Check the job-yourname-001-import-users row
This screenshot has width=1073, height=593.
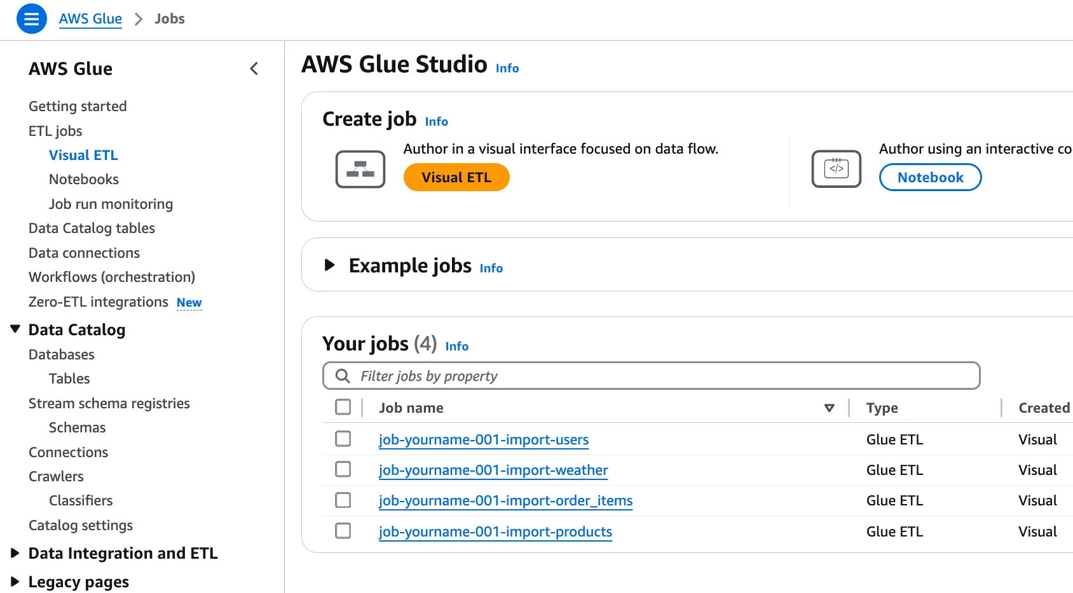[343, 439]
